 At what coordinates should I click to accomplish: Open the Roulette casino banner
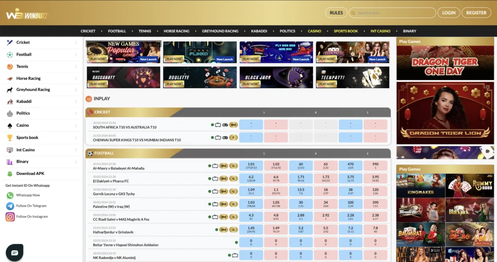[200, 77]
